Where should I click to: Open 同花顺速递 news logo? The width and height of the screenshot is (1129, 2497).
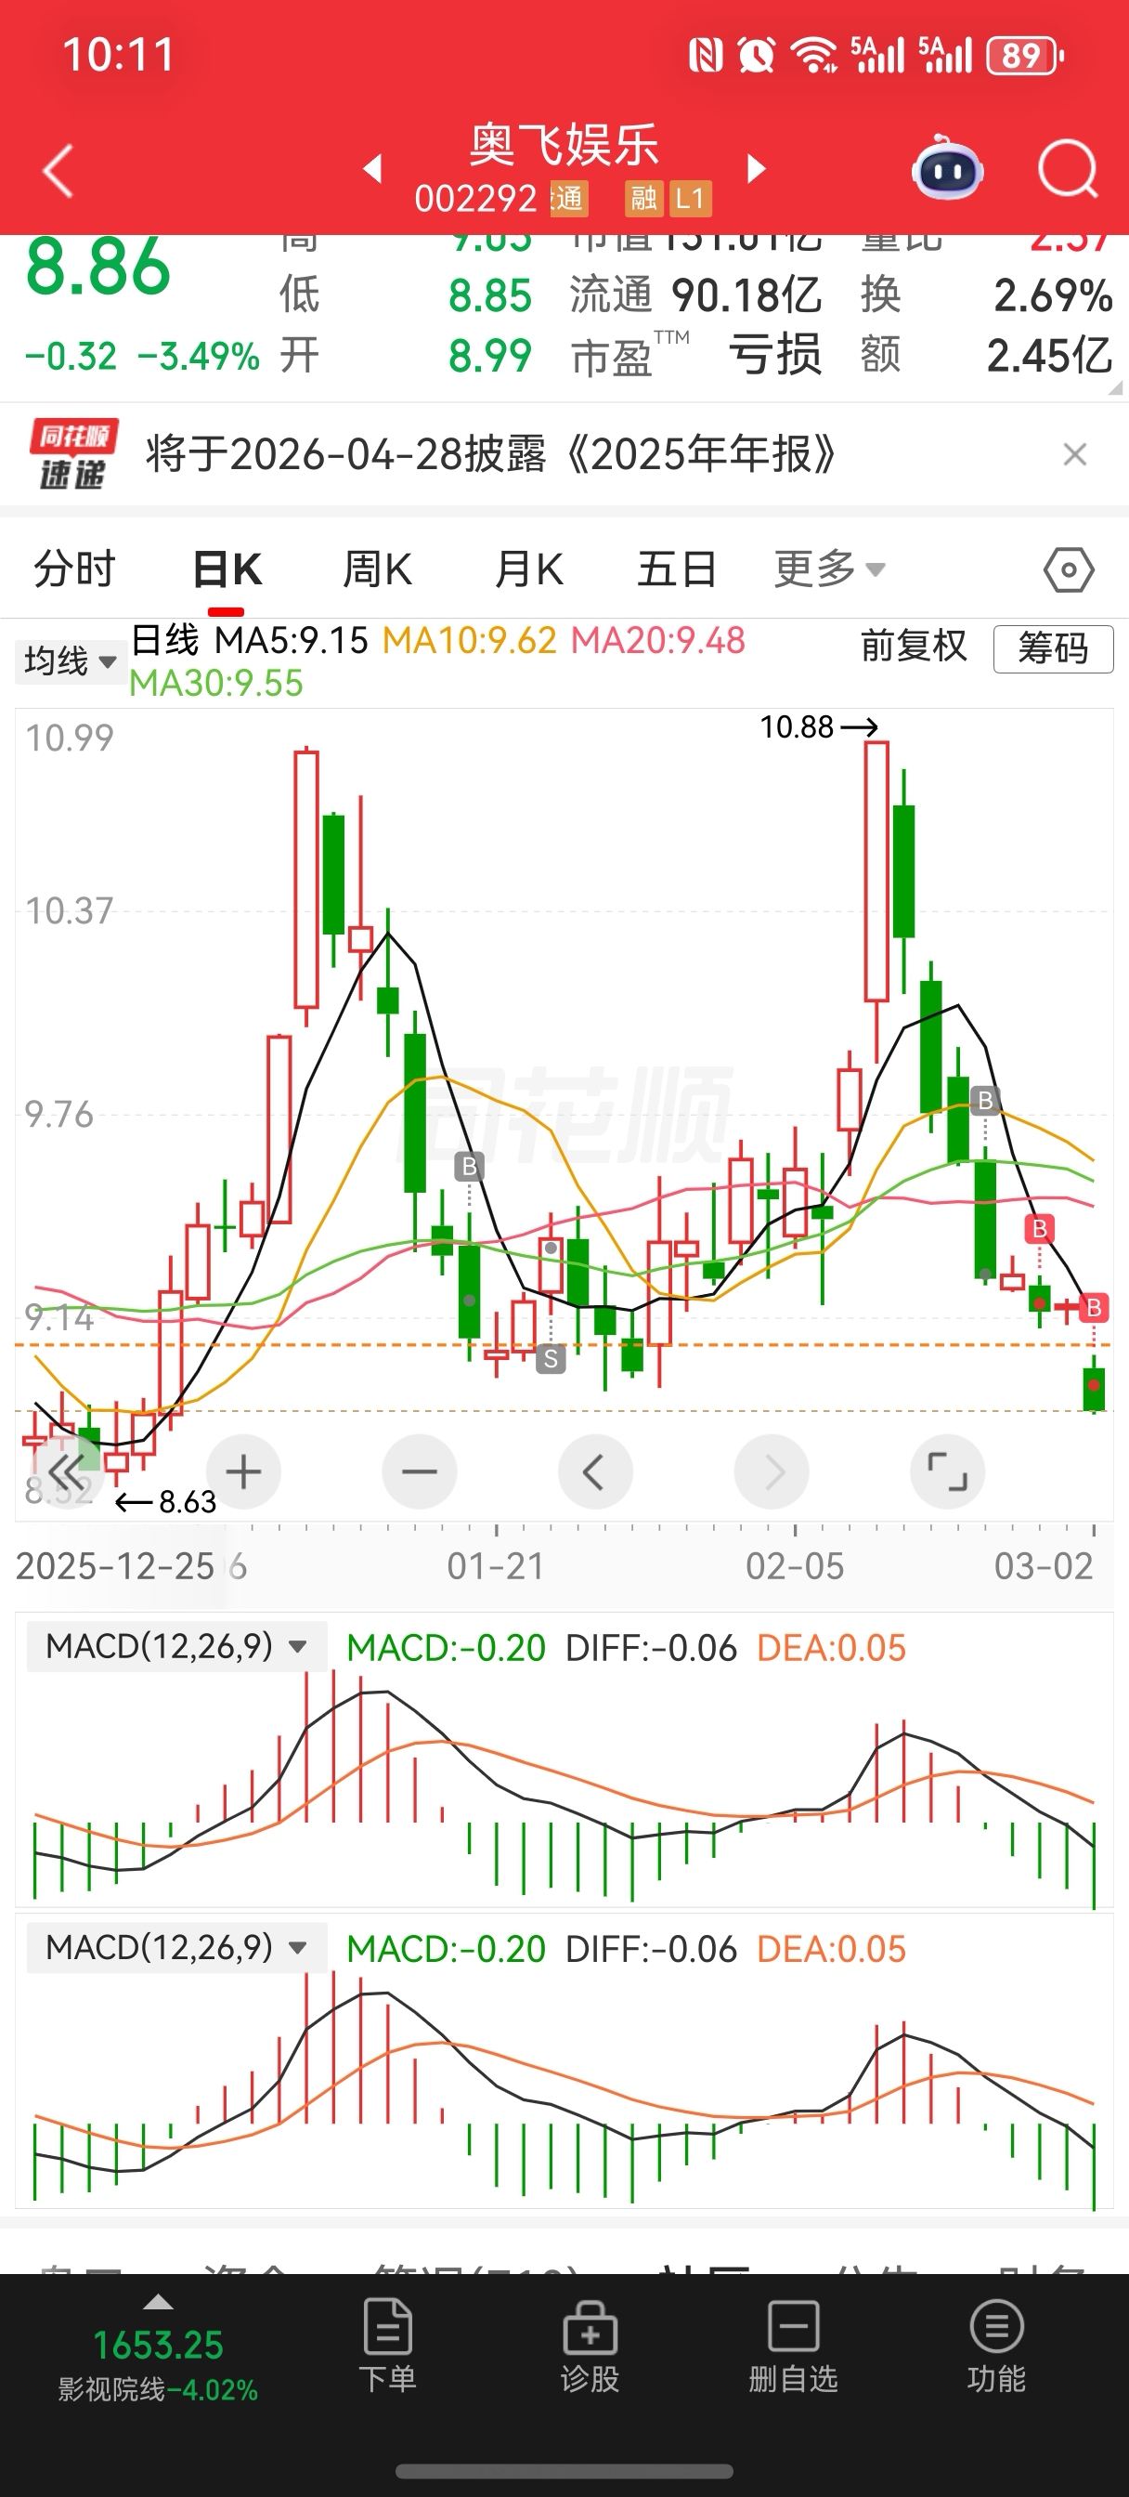click(x=73, y=453)
